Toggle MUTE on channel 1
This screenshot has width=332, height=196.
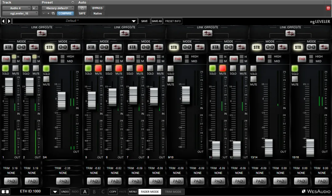15,68
